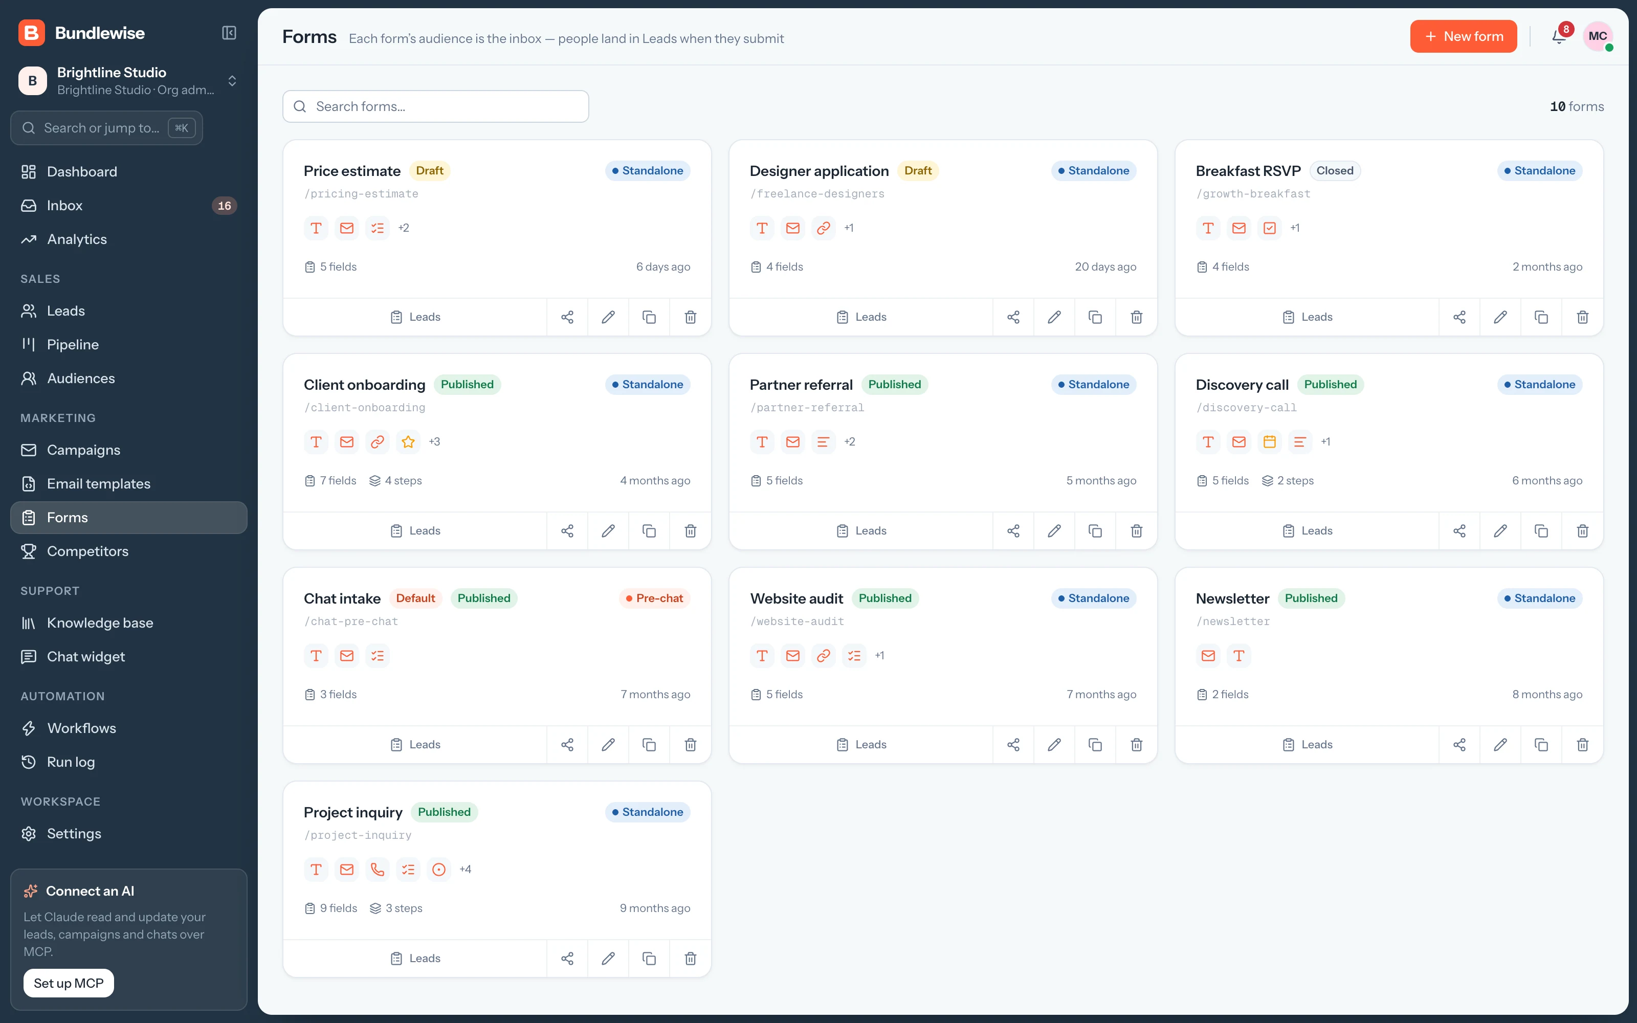1637x1023 pixels.
Task: Open Leads link on Price estimate card
Action: pyautogui.click(x=415, y=317)
